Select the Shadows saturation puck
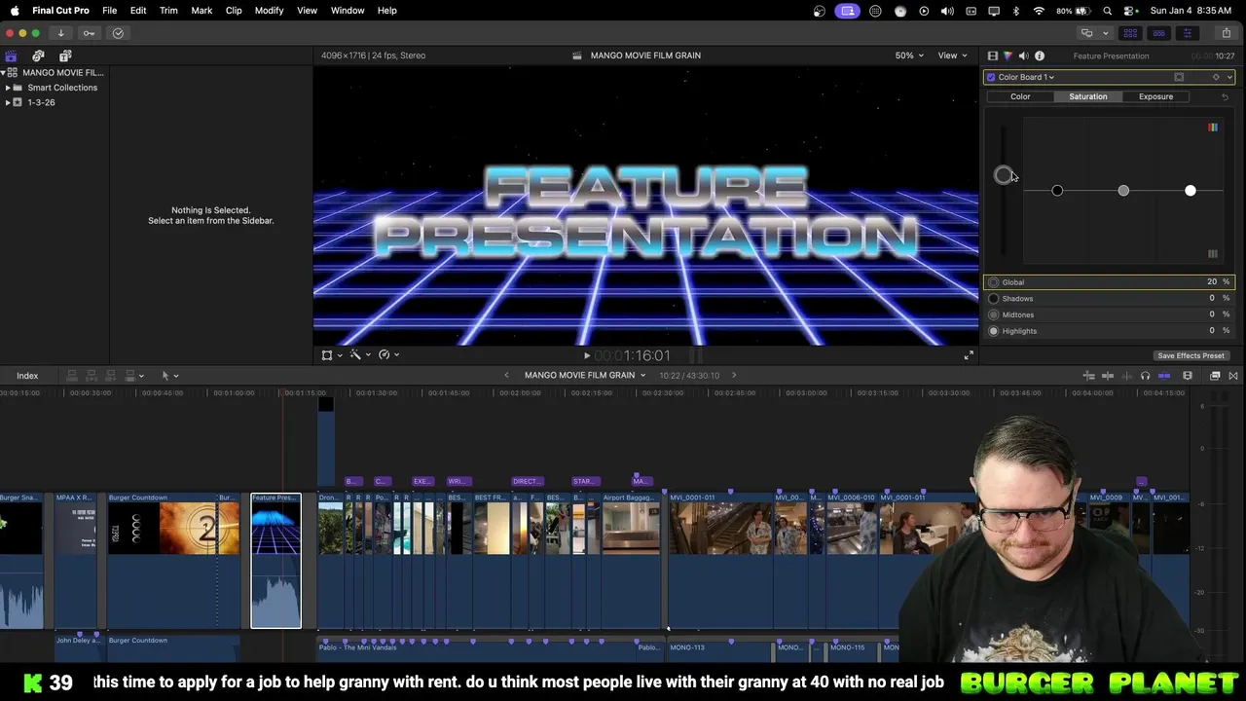Image resolution: width=1246 pixels, height=701 pixels. pos(1057,191)
